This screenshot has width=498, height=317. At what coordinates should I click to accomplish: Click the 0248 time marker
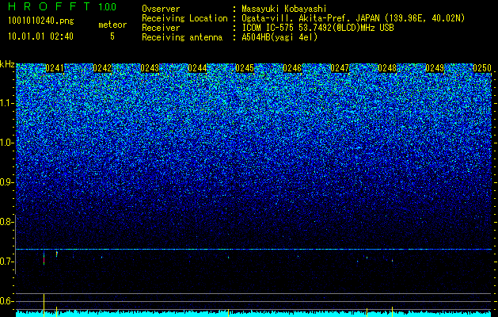387,68
